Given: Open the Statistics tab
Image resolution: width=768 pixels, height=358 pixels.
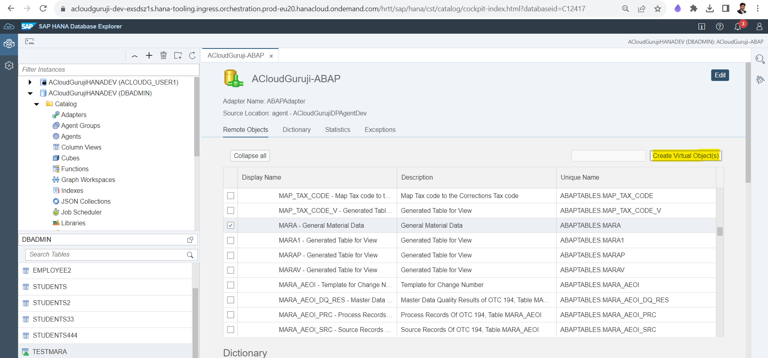Looking at the screenshot, I should (x=338, y=130).
